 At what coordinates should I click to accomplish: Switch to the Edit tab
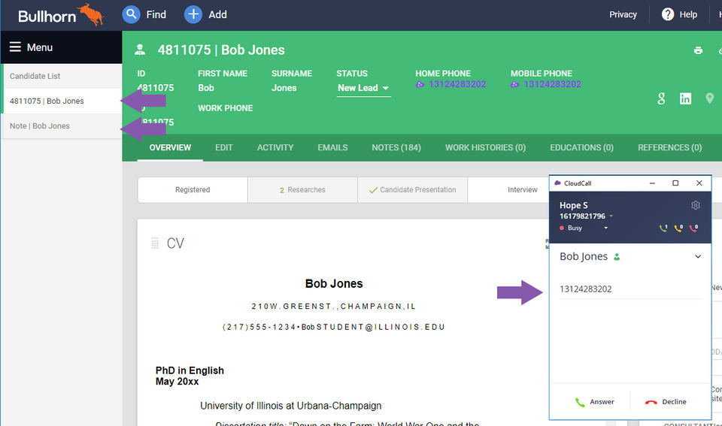pyautogui.click(x=224, y=147)
